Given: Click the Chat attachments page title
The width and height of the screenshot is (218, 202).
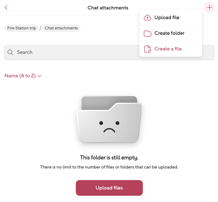Looking at the screenshot, I should (x=108, y=8).
